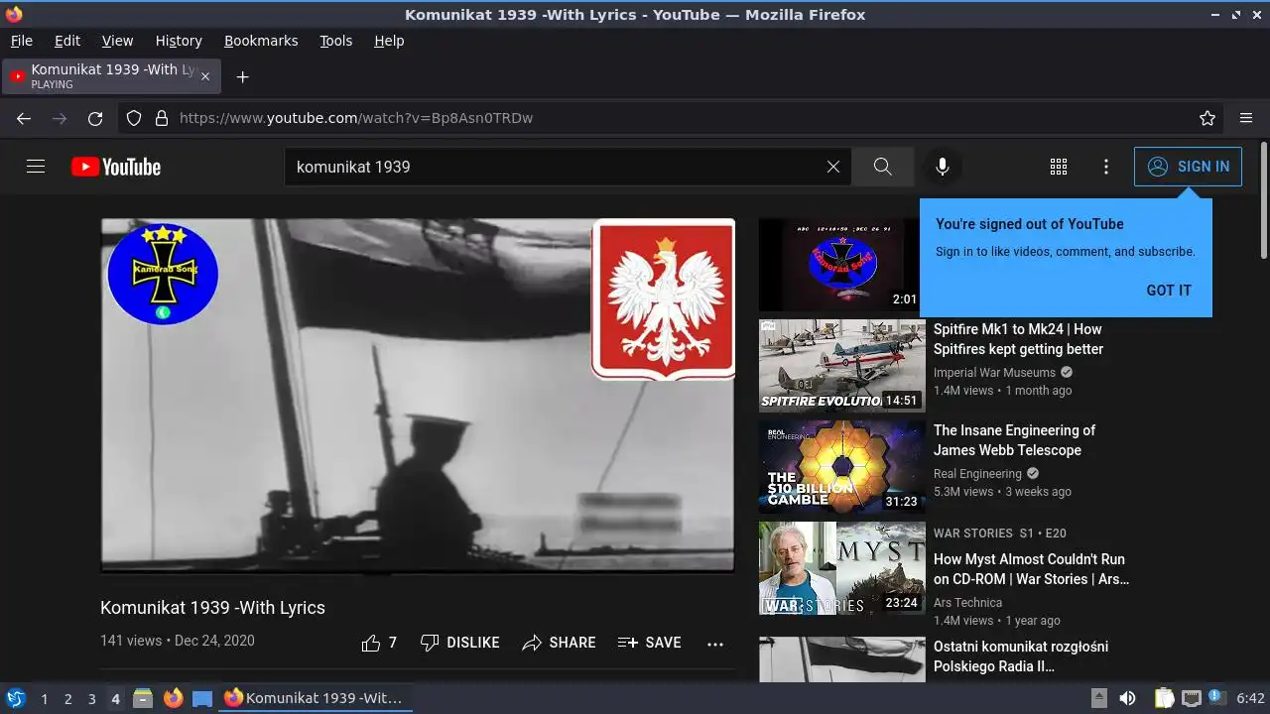Image resolution: width=1270 pixels, height=714 pixels.
Task: Dislike the Komunikat 1939 video
Action: [459, 643]
